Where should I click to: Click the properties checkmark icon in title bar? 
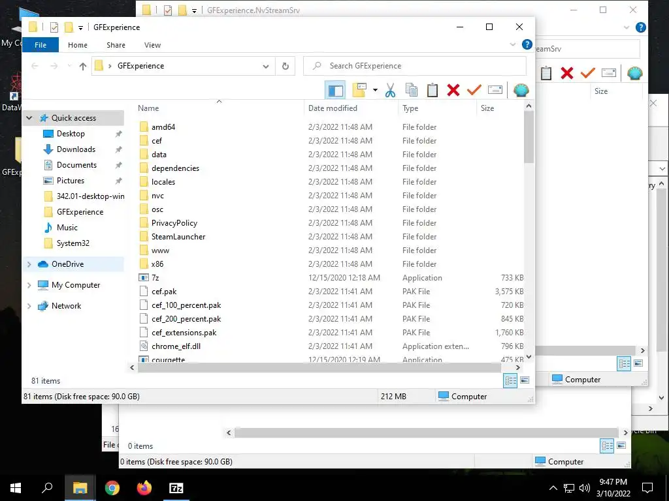coord(54,27)
